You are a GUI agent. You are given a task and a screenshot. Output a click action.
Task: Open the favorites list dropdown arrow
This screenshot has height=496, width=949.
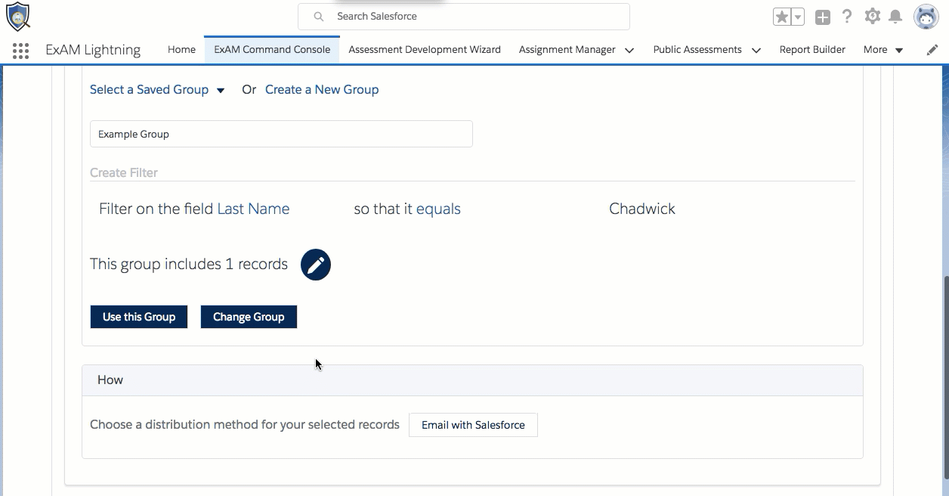[798, 17]
